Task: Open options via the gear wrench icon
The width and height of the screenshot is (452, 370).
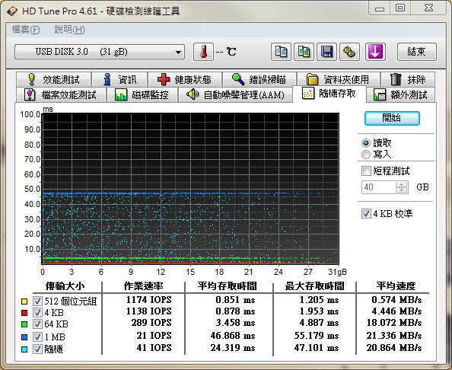Action: click(x=350, y=52)
